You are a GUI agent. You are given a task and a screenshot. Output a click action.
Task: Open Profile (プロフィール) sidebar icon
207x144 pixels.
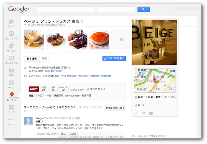(x=11, y=34)
